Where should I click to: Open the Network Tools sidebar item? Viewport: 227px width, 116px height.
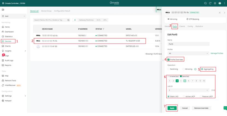coord(10,80)
